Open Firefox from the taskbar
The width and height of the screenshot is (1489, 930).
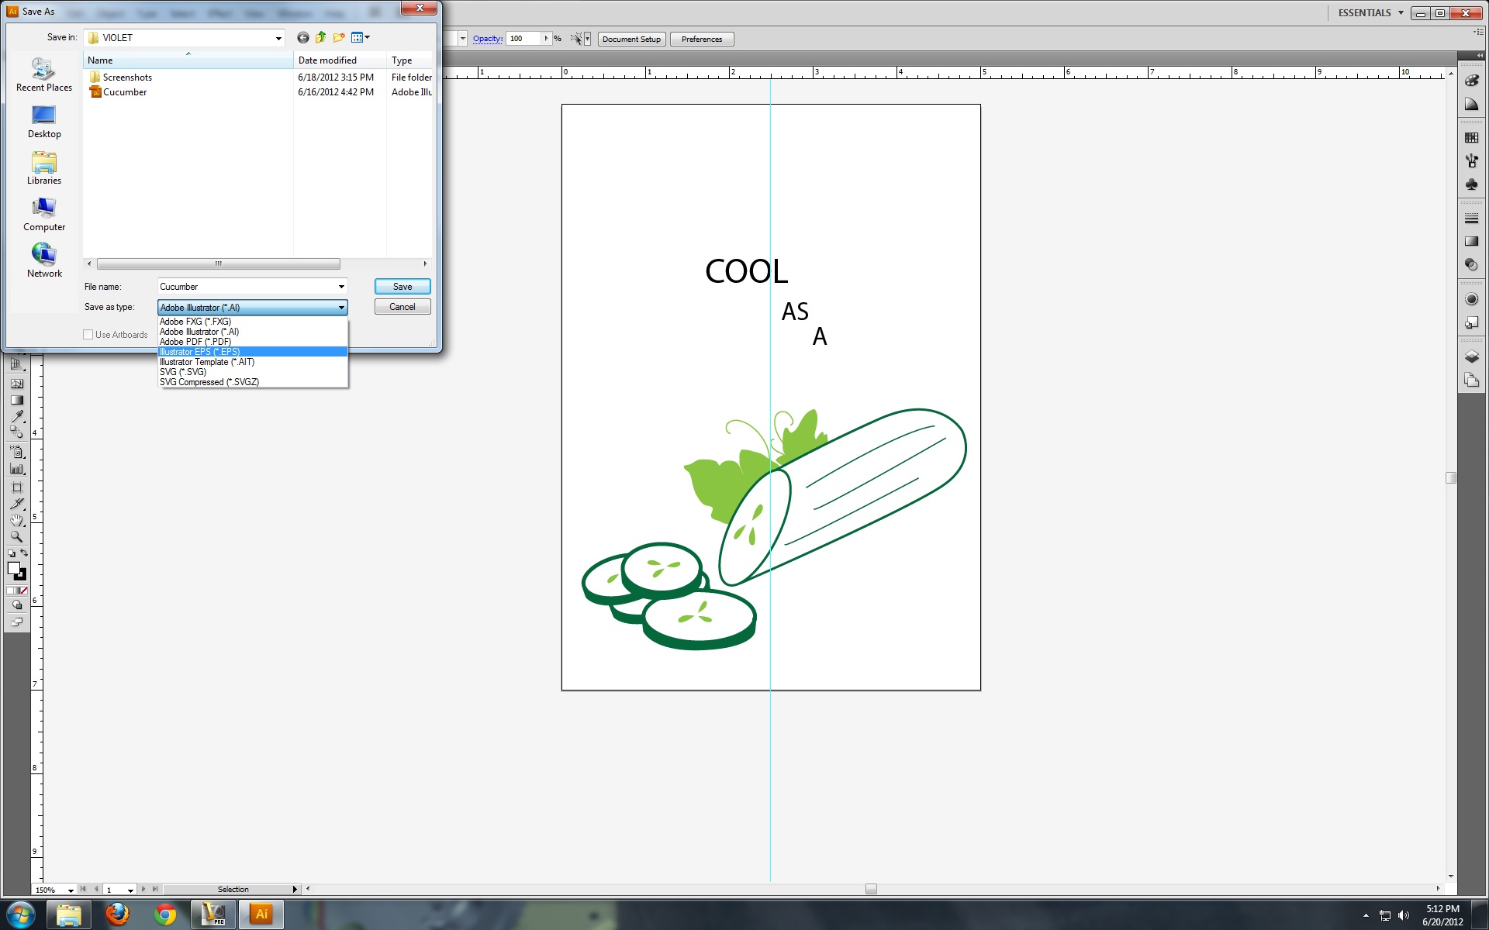(117, 914)
